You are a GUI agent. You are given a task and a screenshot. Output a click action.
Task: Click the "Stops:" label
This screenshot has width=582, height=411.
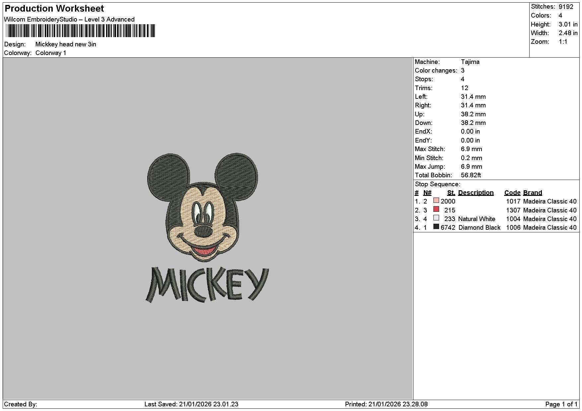point(424,79)
